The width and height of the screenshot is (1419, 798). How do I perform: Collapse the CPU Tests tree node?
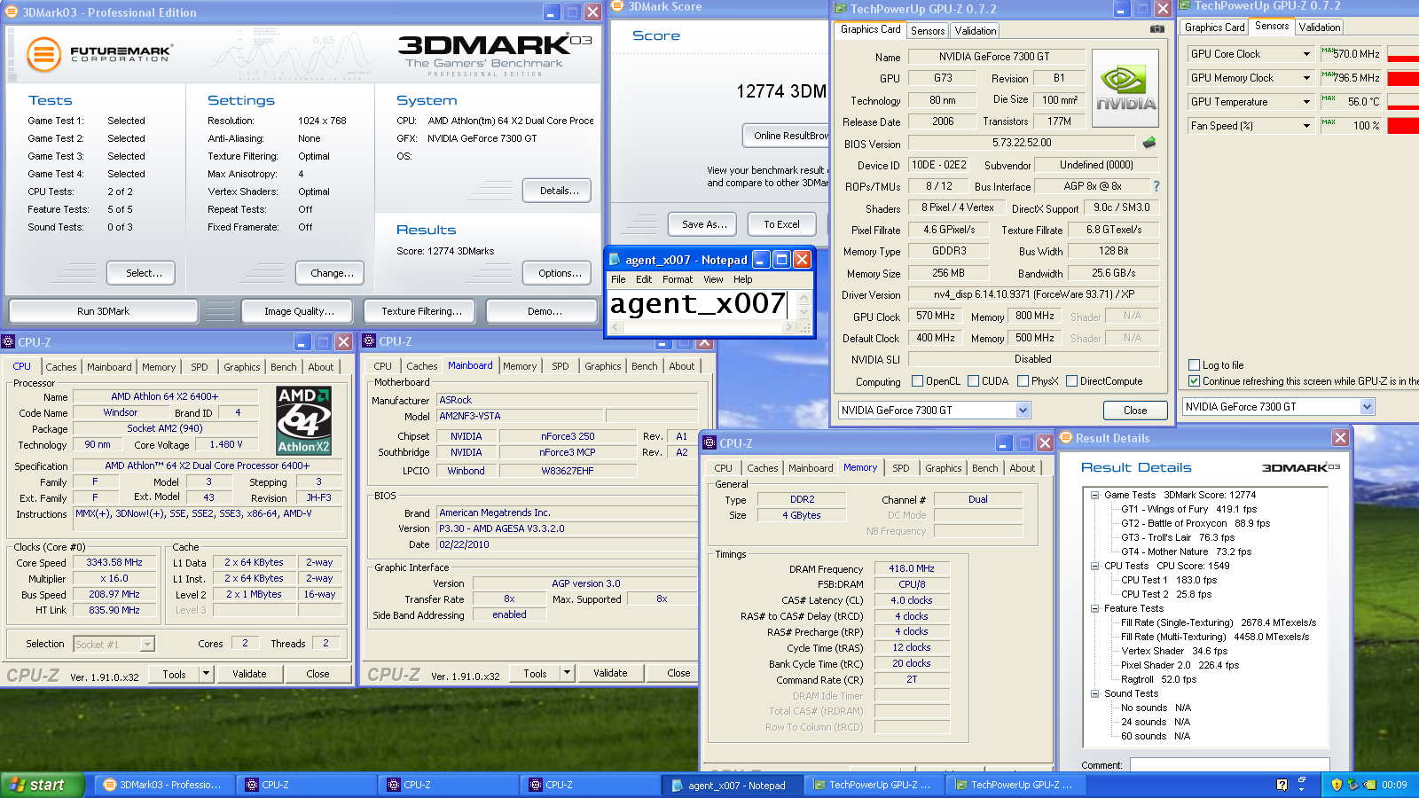pos(1094,566)
